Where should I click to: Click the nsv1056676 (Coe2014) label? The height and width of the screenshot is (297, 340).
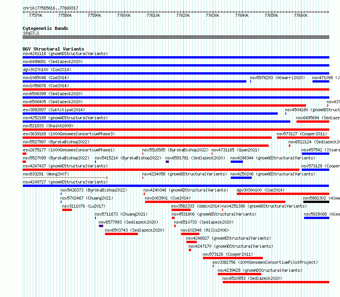[46, 86]
